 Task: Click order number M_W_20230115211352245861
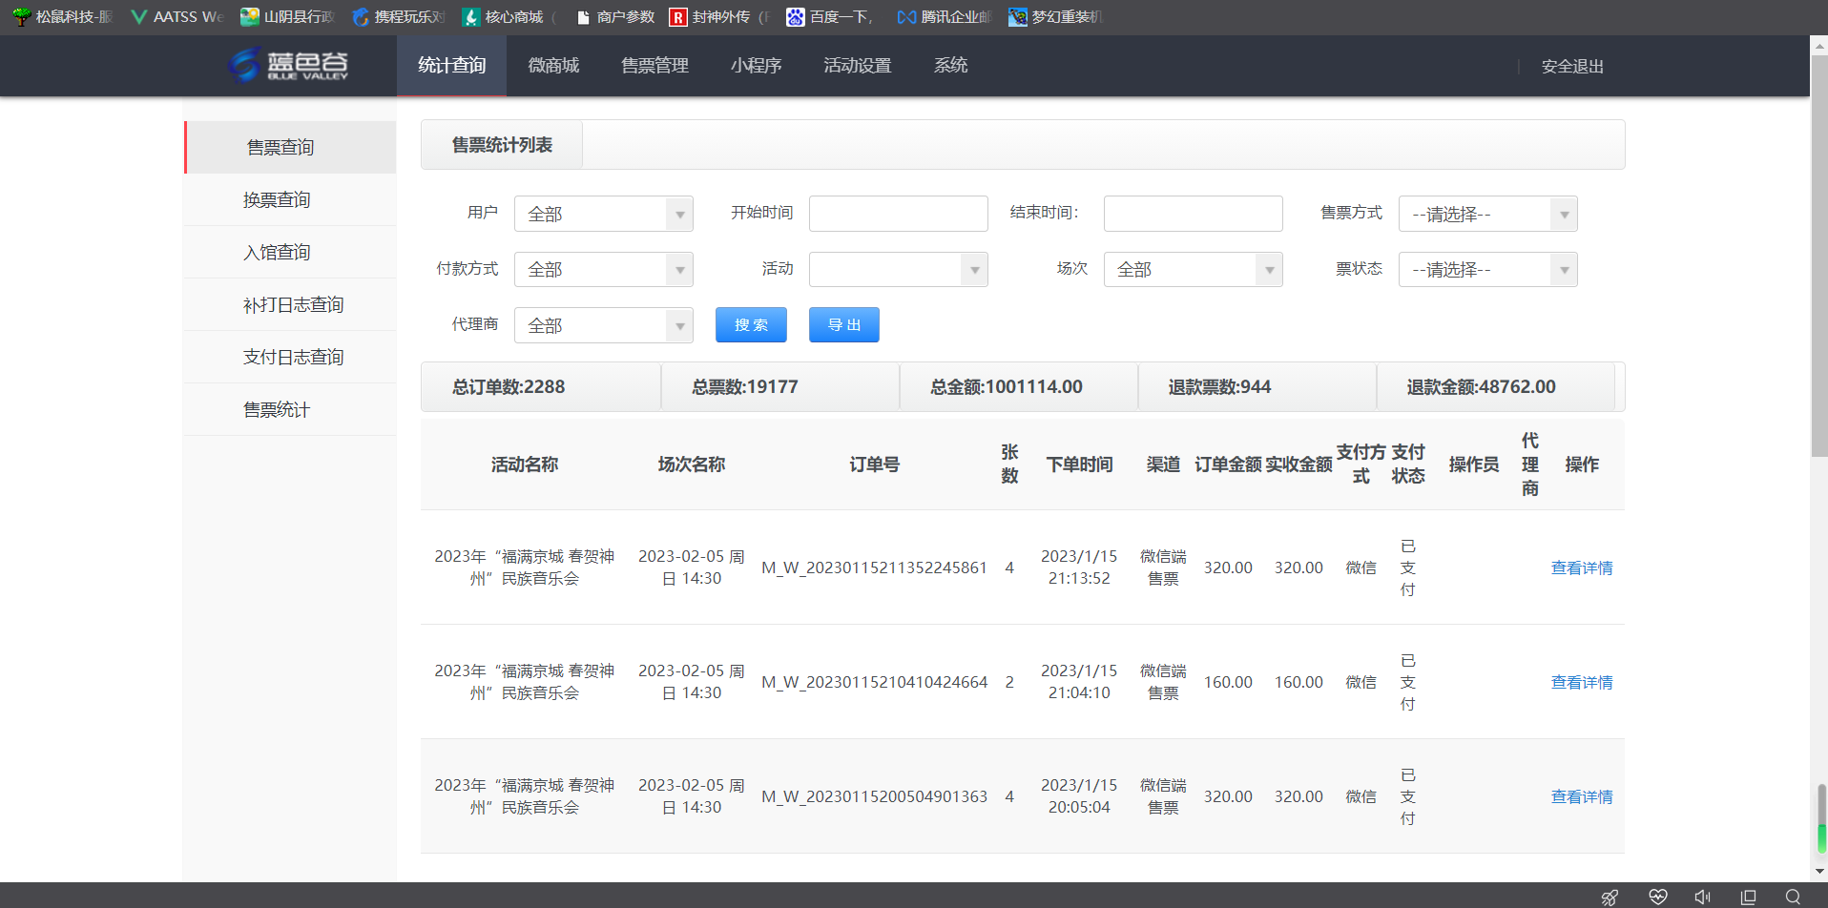click(874, 567)
